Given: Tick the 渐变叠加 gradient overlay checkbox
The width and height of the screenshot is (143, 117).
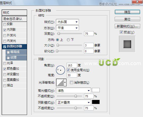Looking at the screenshot, I should click(5, 74).
